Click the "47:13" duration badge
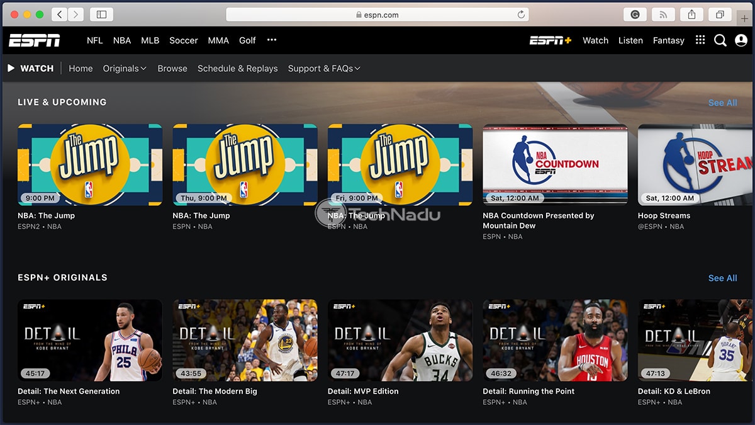 click(656, 373)
